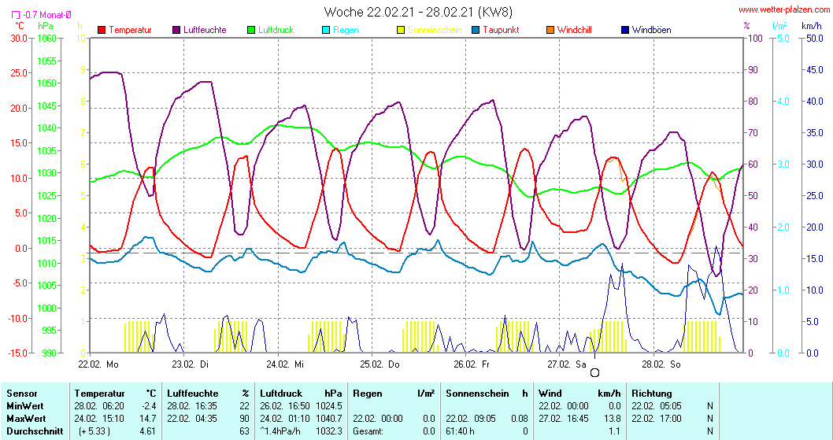Click the minimum pressure value 1024.5

coord(329,406)
